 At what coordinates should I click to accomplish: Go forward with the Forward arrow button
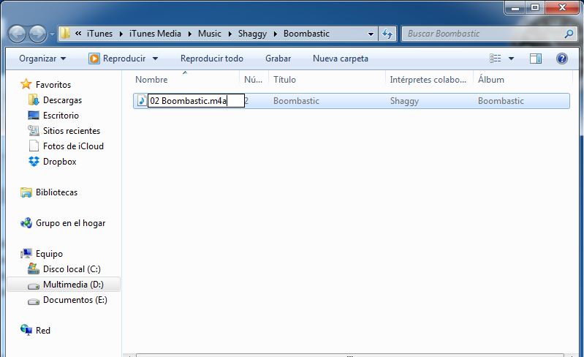pos(37,34)
